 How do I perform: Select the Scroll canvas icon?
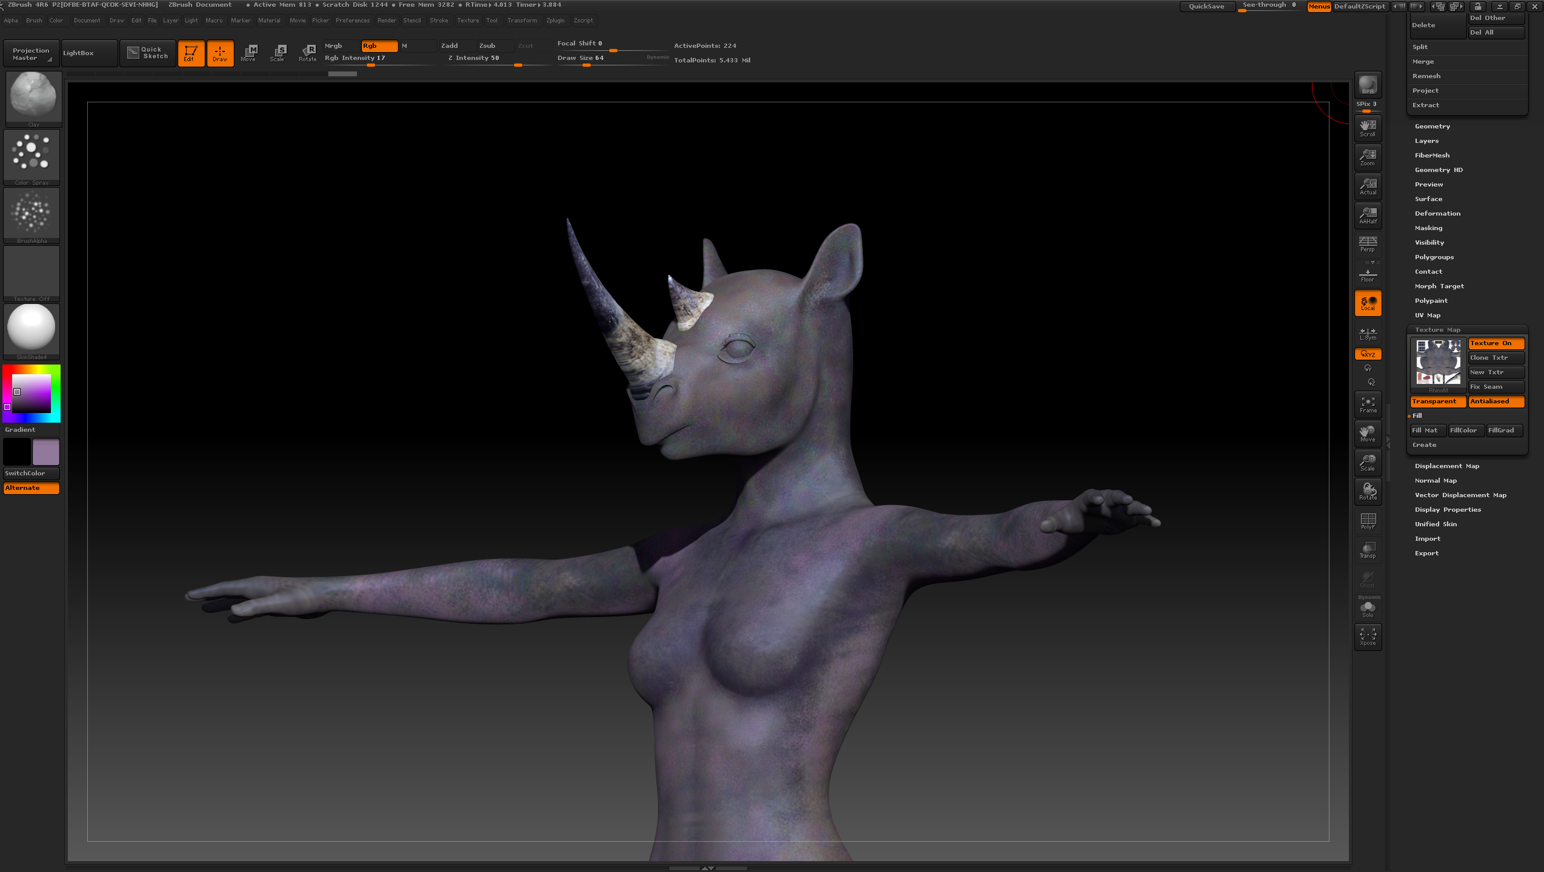click(x=1368, y=128)
